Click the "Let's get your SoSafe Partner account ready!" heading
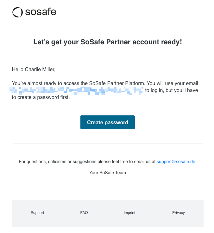The height and width of the screenshot is (233, 214). pyautogui.click(x=108, y=42)
